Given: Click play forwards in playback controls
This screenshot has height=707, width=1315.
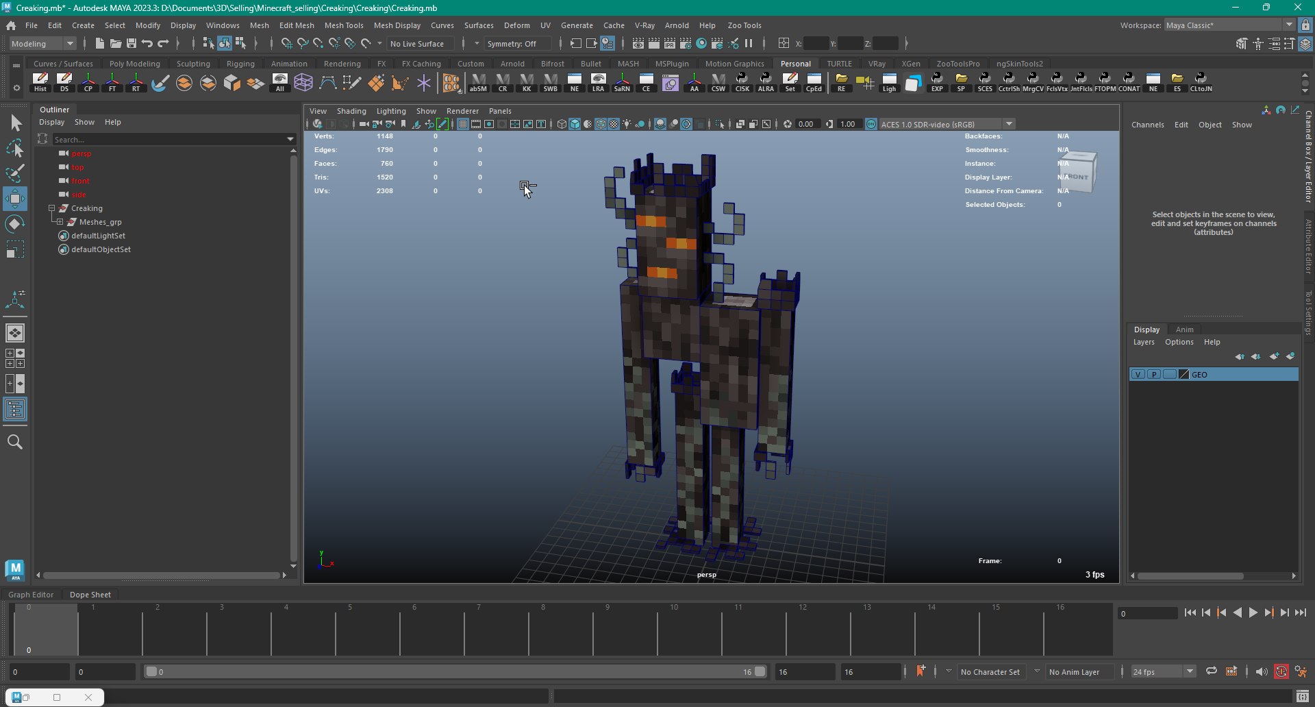Looking at the screenshot, I should 1253,613.
